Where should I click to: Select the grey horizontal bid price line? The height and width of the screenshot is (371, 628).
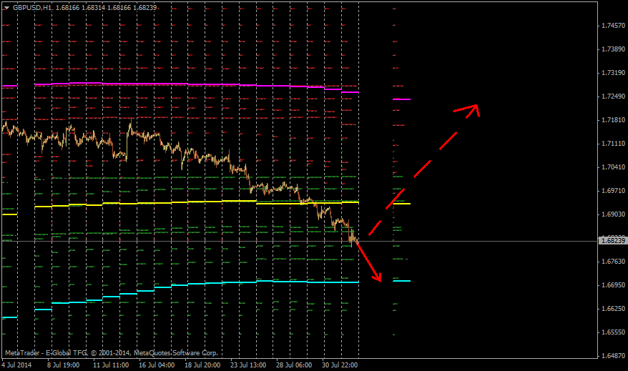point(300,241)
